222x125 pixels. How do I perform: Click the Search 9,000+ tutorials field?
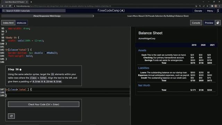34,11
